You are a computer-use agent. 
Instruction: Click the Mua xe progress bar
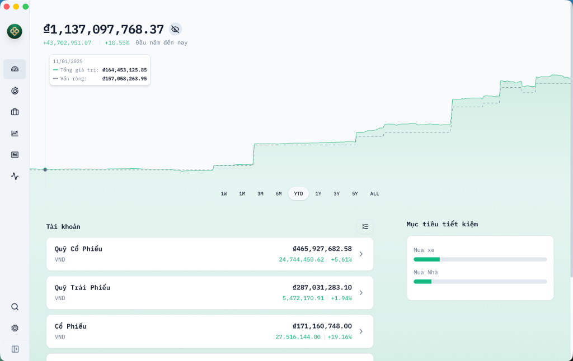480,259
